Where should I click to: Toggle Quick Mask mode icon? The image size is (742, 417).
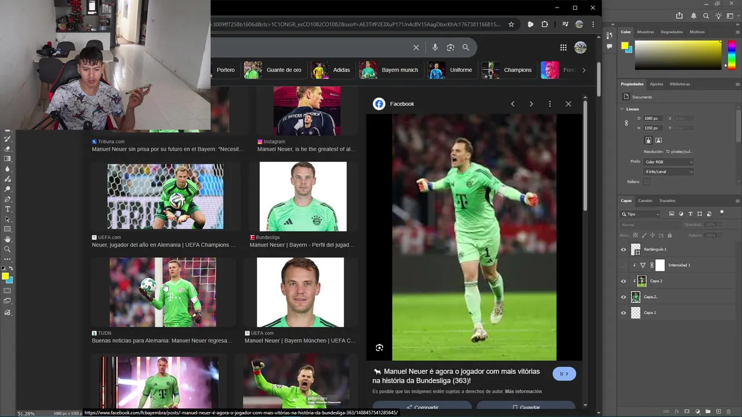tap(8, 291)
